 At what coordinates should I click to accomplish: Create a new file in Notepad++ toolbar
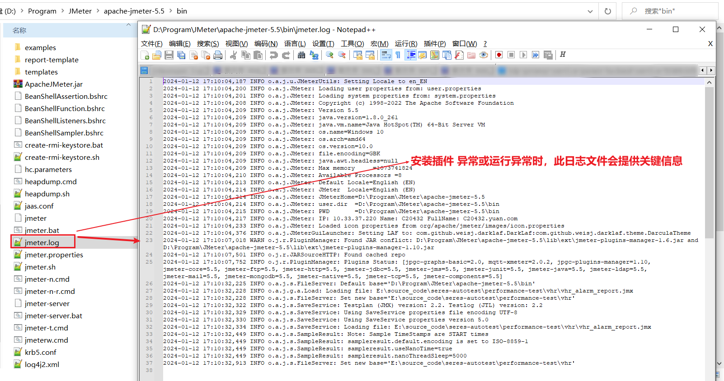pyautogui.click(x=145, y=55)
